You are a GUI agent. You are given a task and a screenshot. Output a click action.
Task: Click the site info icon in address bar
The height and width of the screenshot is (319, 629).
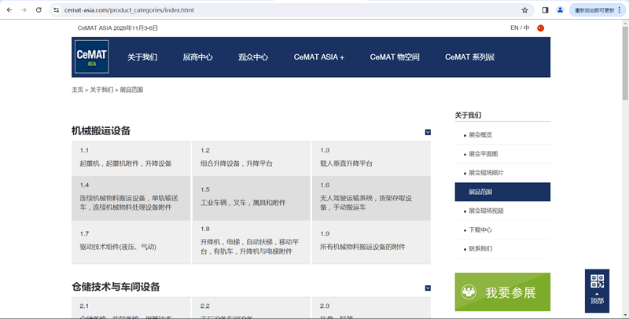(57, 10)
